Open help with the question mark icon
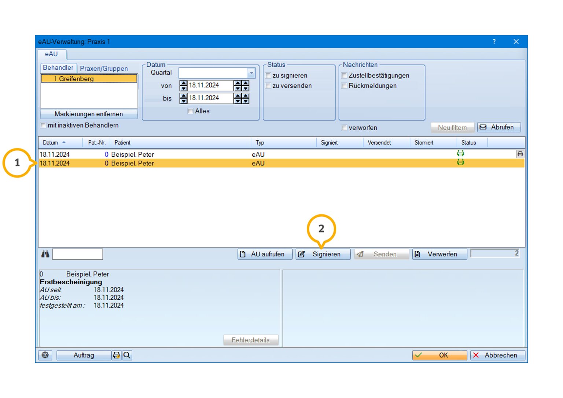Viewport: 563px width, 398px height. (x=494, y=42)
